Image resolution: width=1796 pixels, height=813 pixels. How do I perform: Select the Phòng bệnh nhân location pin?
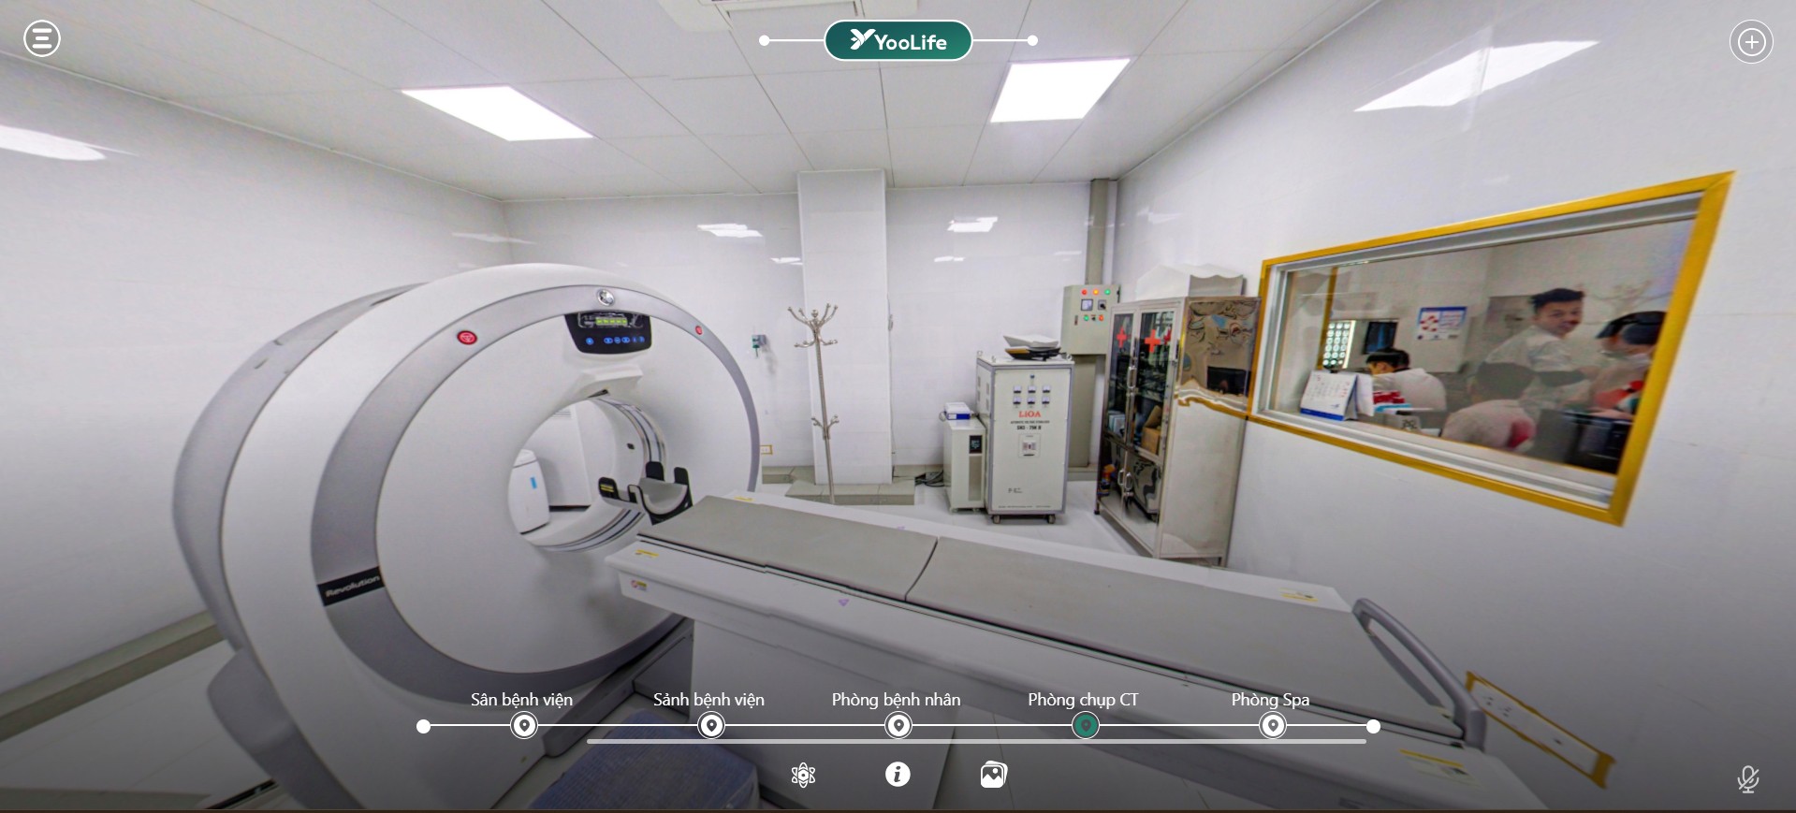click(898, 726)
